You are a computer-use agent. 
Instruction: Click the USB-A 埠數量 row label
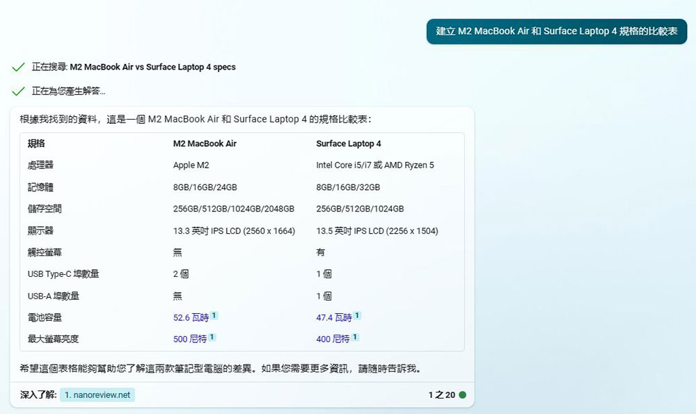click(x=54, y=296)
